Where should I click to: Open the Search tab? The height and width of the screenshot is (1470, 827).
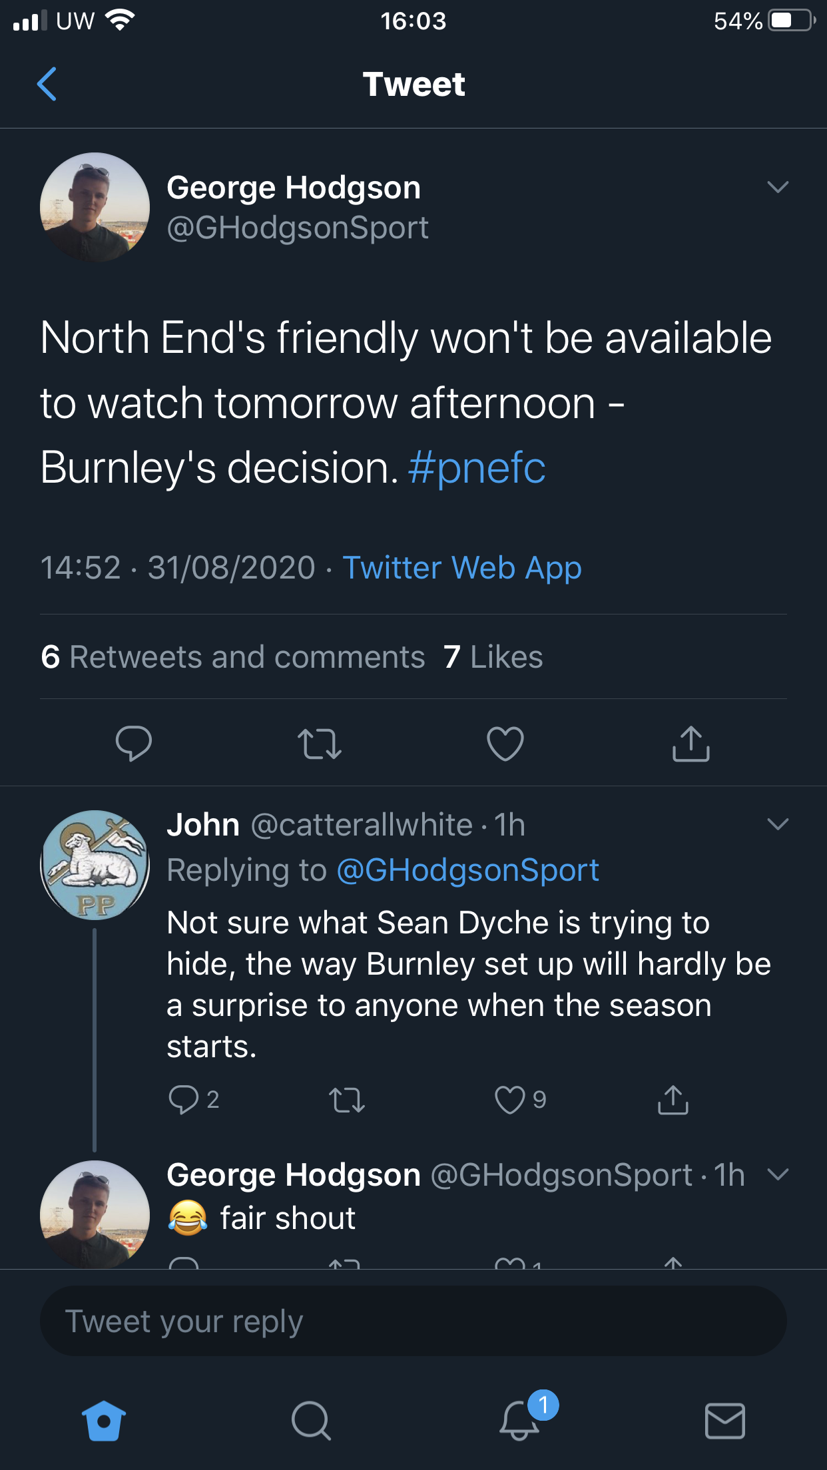[x=311, y=1421]
